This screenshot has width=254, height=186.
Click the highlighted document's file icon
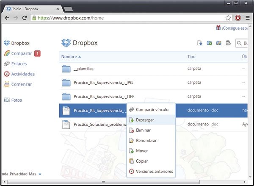point(66,111)
